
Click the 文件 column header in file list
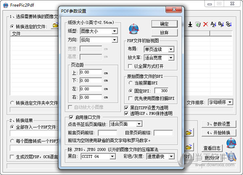(x=34, y=34)
